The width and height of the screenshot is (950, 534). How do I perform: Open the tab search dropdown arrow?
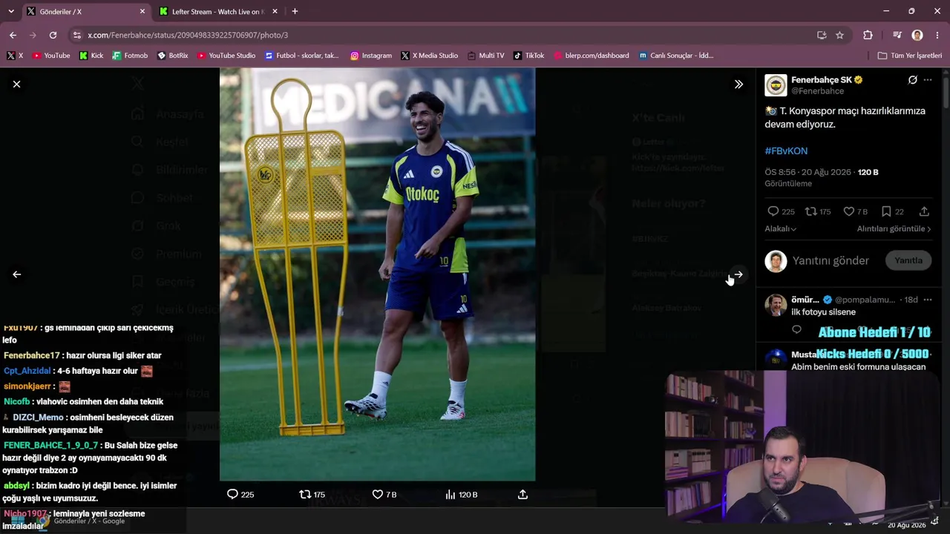point(10,12)
